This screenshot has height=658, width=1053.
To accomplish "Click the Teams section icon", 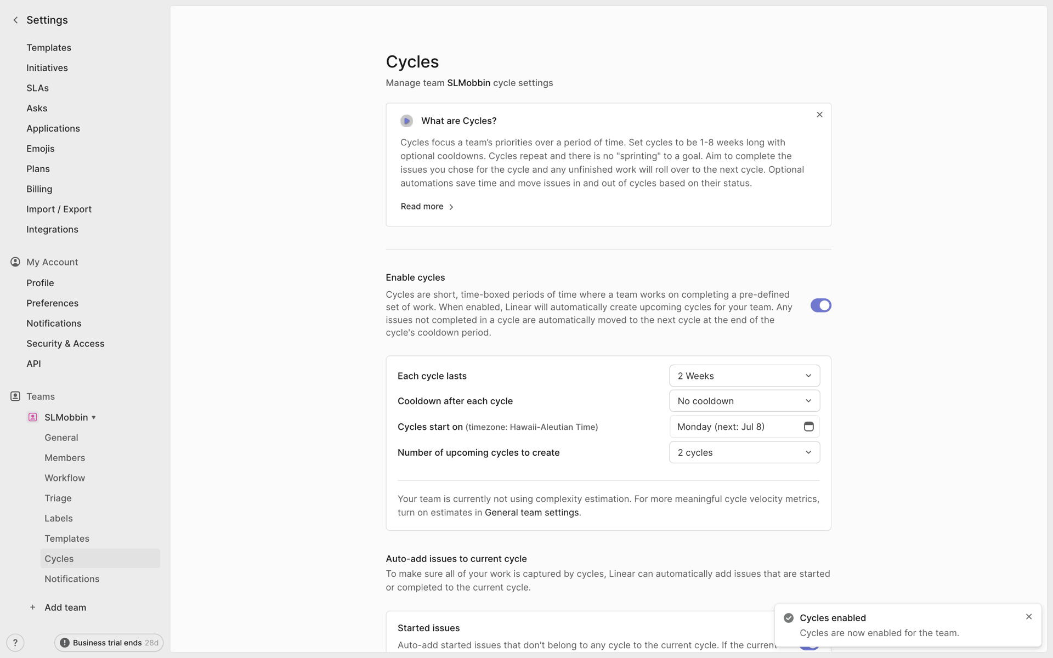I will click(15, 396).
